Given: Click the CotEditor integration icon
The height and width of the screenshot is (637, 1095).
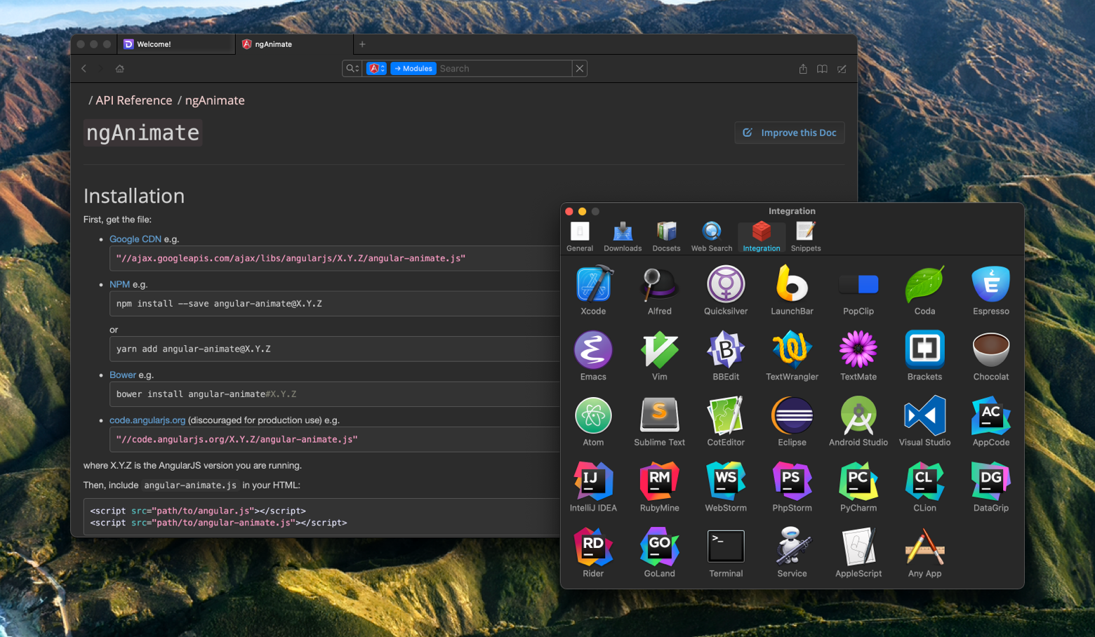Looking at the screenshot, I should click(726, 415).
